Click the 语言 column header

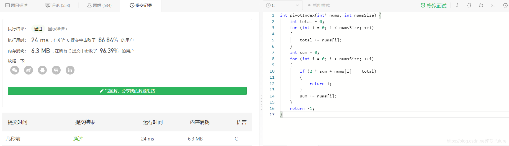[241, 122]
